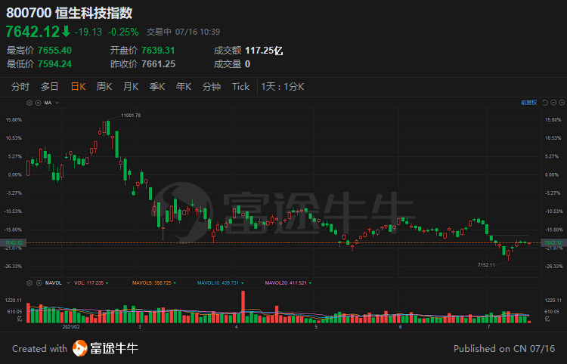567x364 pixels.
Task: Reset chart view with undo arrow icon
Action: tap(545, 103)
